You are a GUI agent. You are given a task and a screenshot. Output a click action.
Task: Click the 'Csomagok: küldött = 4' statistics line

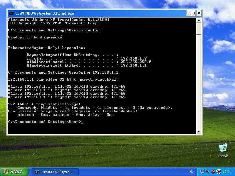click(95, 108)
